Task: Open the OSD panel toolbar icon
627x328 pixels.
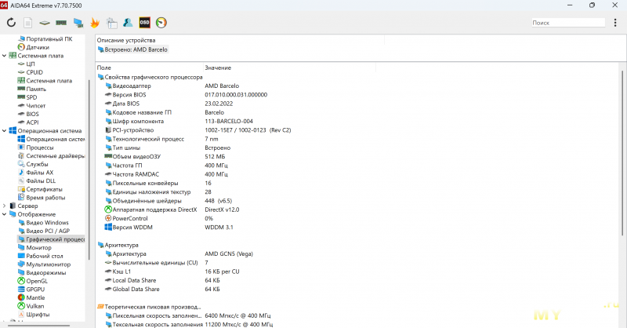Action: tap(144, 23)
